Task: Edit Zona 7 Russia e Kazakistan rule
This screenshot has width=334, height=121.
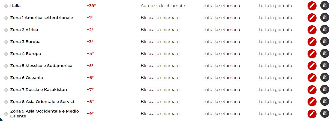Action: coord(312,90)
